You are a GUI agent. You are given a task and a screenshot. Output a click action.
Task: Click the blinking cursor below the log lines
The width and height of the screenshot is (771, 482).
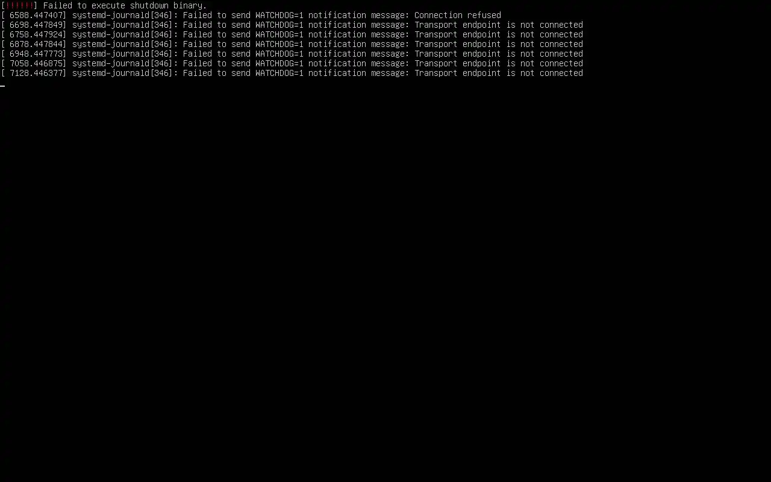[x=2, y=86]
